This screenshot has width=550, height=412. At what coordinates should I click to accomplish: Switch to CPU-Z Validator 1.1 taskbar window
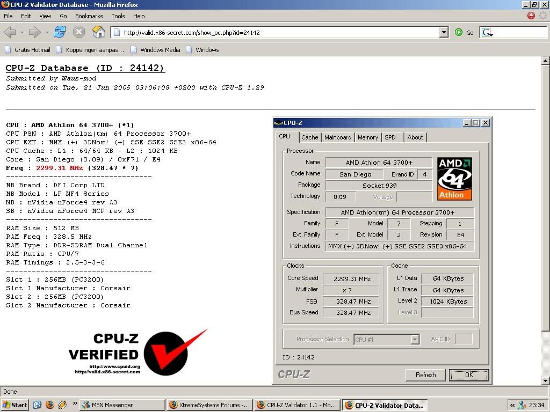tap(297, 405)
